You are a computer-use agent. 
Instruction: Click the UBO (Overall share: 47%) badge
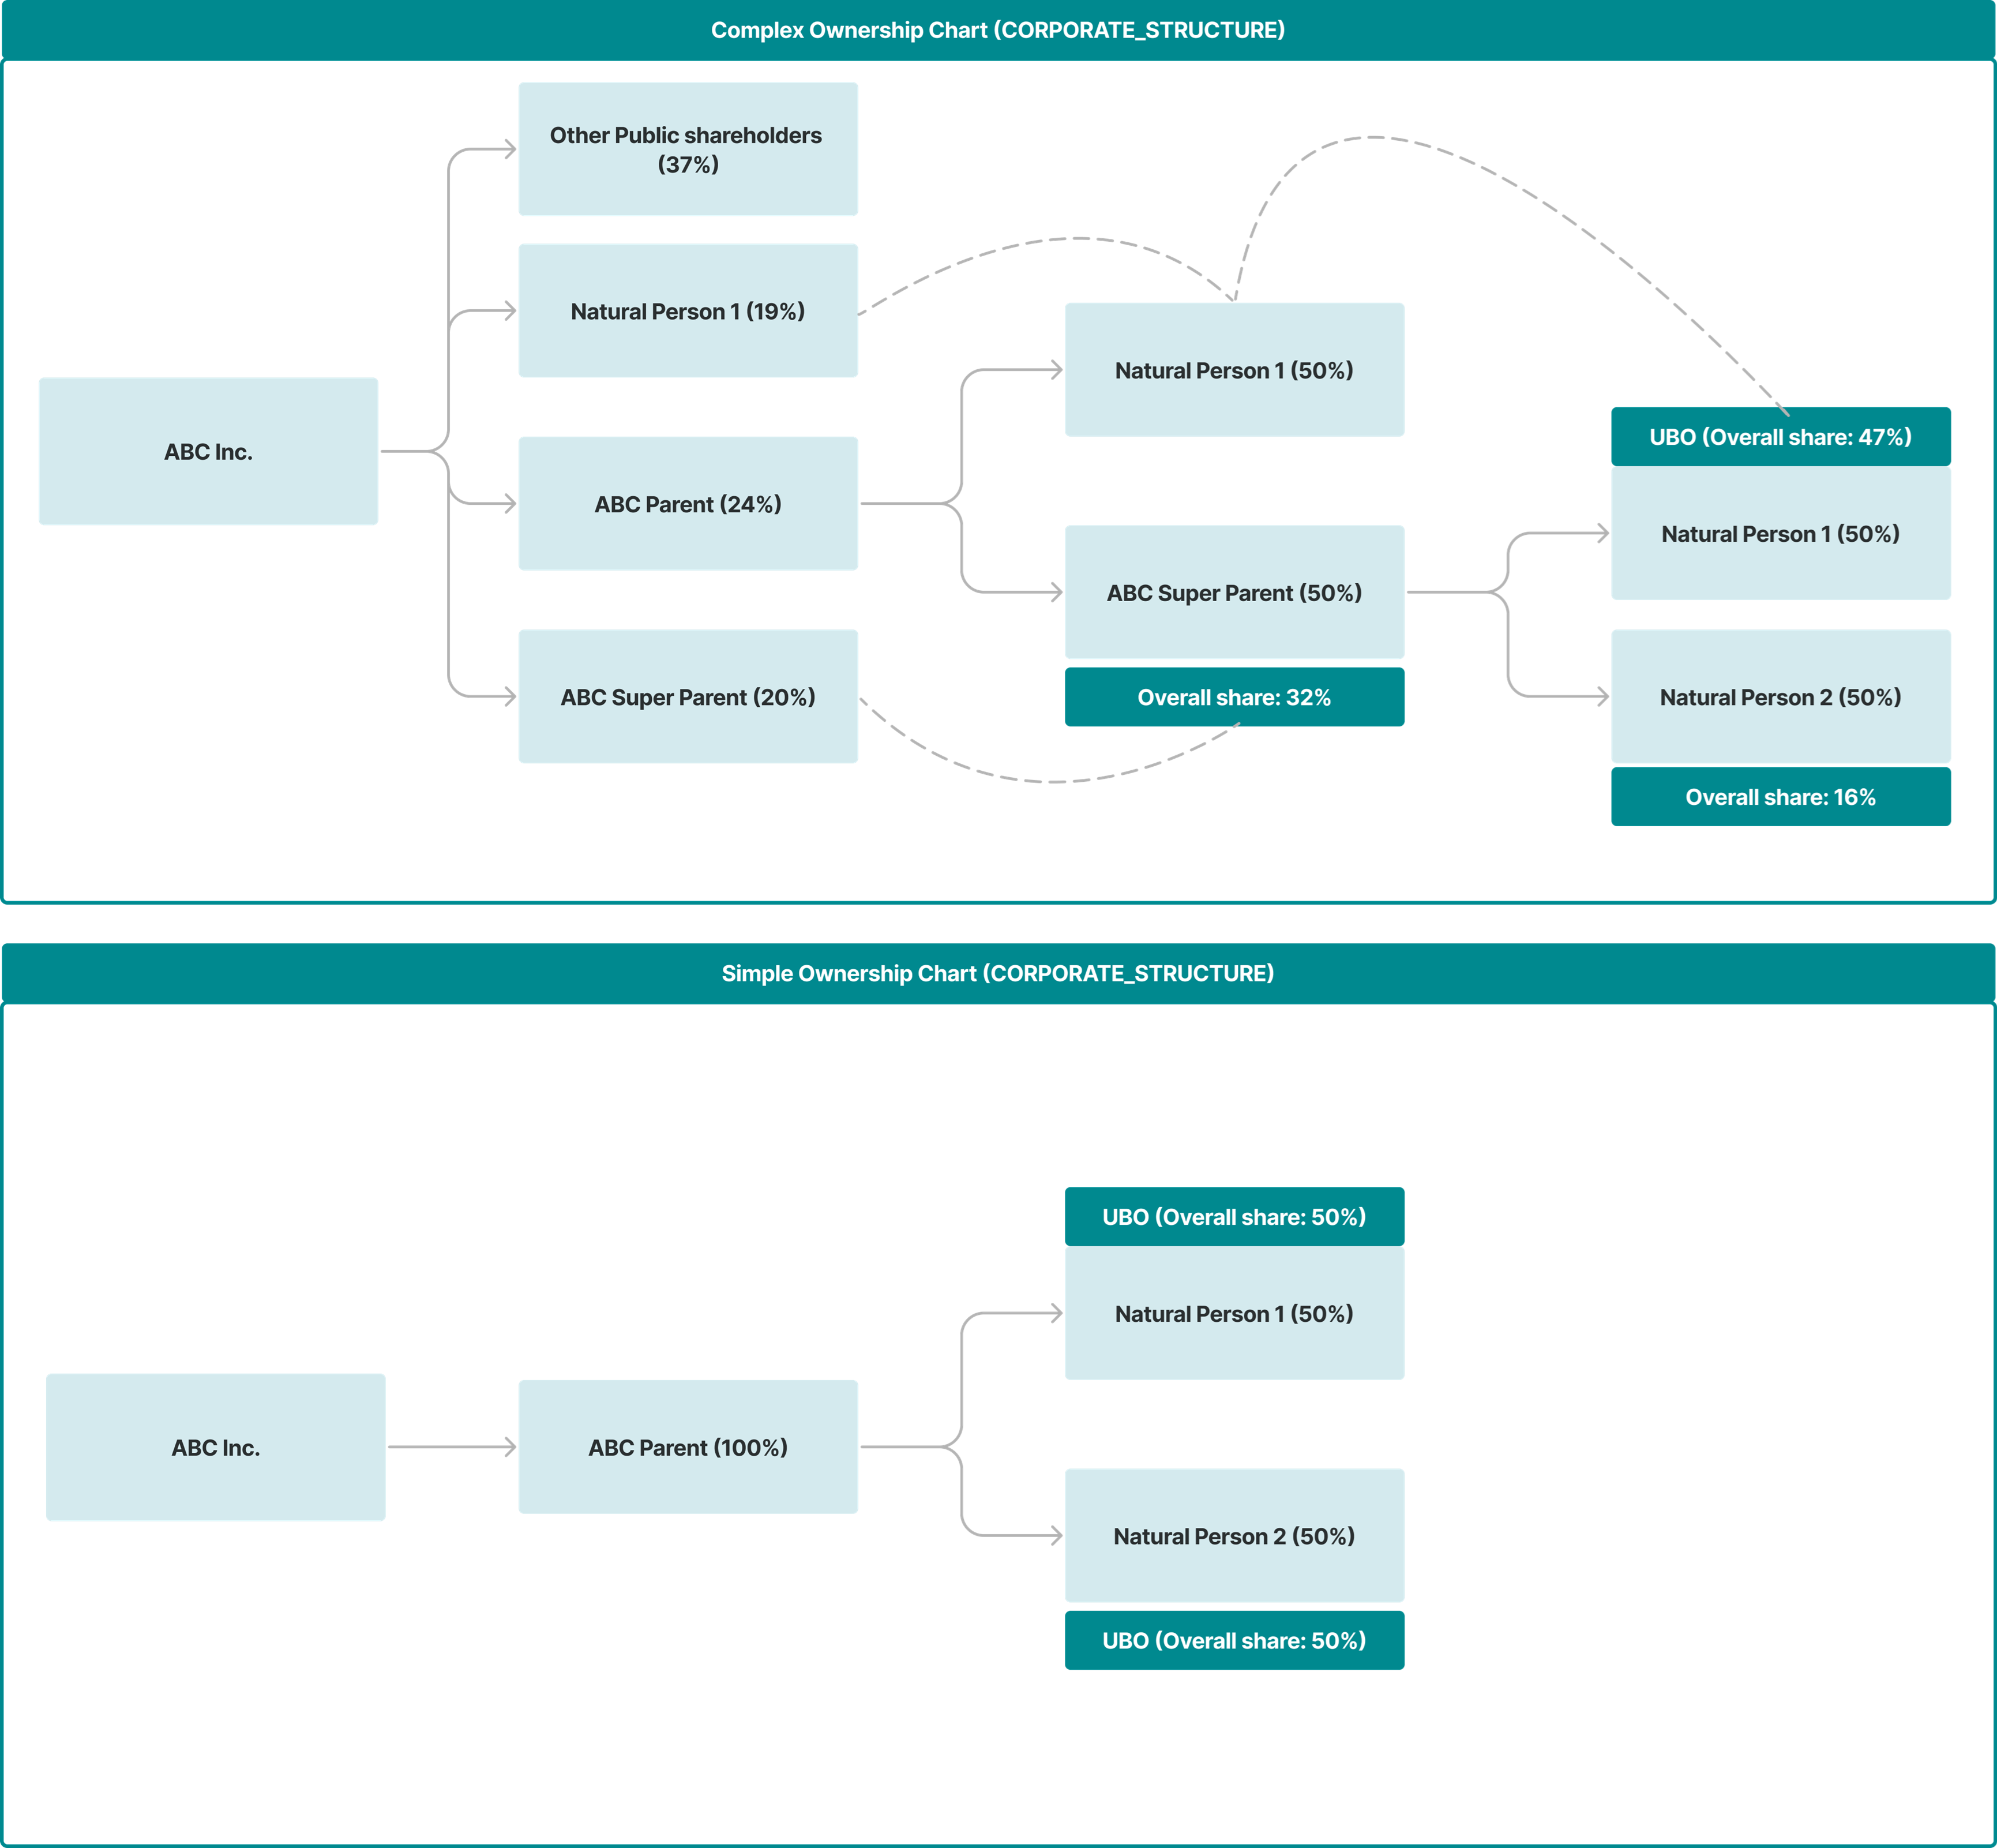click(1780, 437)
